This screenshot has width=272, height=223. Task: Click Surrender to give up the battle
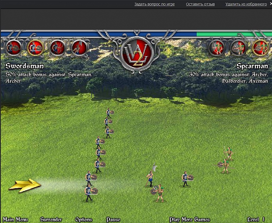point(51,219)
